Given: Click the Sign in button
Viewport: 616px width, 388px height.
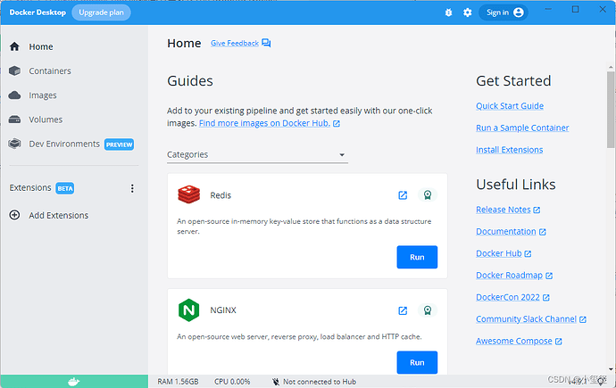Looking at the screenshot, I should click(504, 12).
